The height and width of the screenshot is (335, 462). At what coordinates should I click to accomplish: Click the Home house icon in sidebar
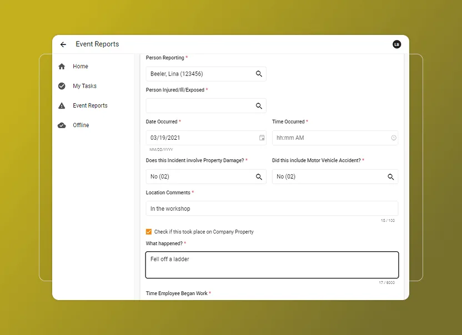(x=62, y=66)
